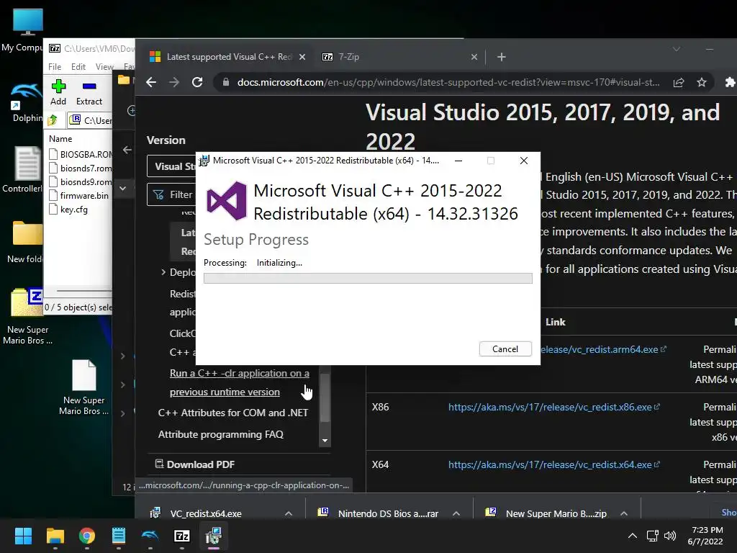The width and height of the screenshot is (737, 553).
Task: Bookmark this page with the star icon
Action: coord(702,83)
